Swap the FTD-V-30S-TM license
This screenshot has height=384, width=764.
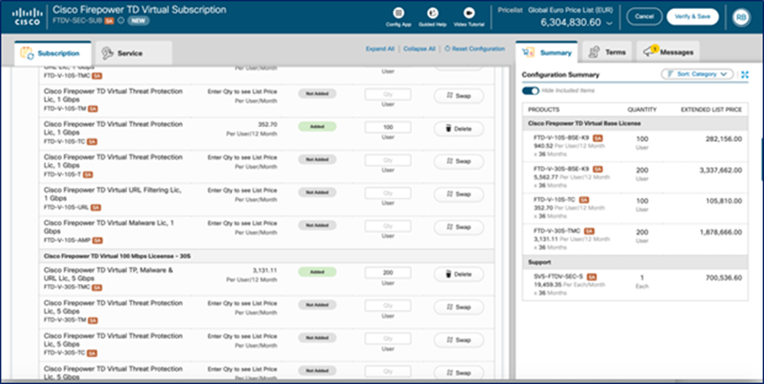point(458,308)
